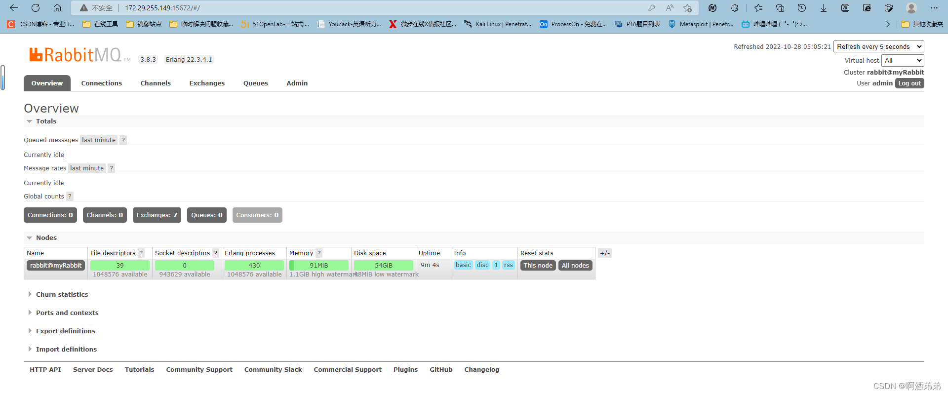
Task: Reset stats for This node
Action: point(538,265)
